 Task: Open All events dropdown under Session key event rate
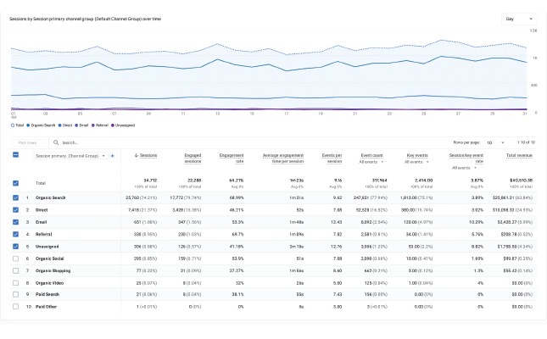coord(465,168)
